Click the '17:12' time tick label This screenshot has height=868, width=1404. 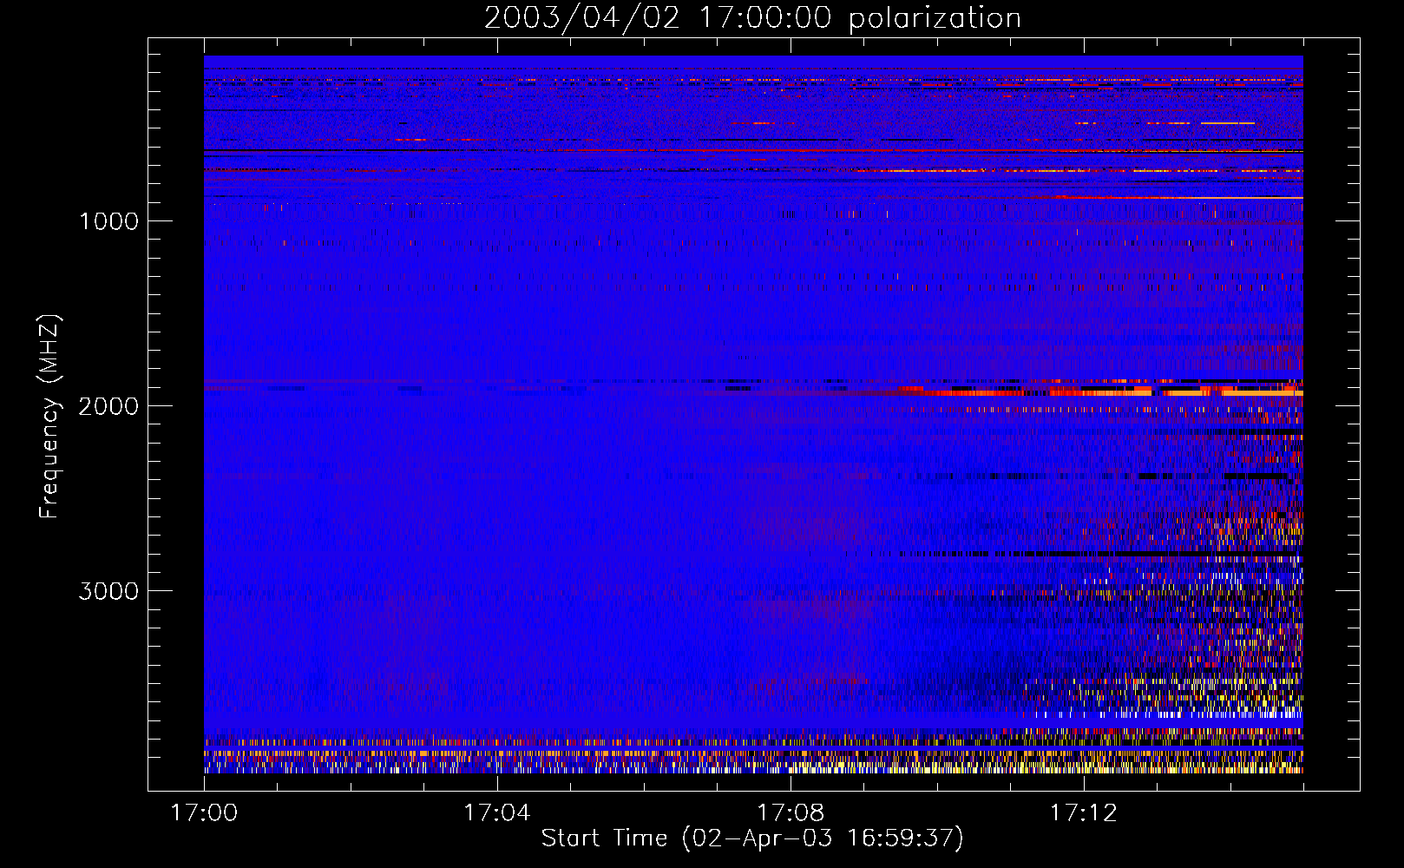(1084, 813)
